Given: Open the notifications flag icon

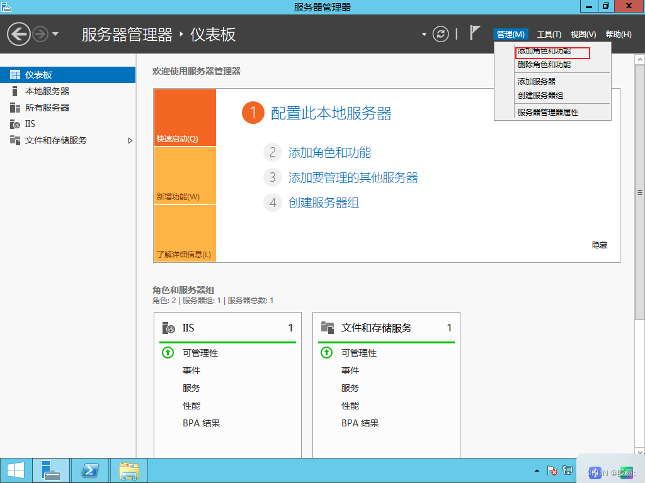Looking at the screenshot, I should [475, 33].
